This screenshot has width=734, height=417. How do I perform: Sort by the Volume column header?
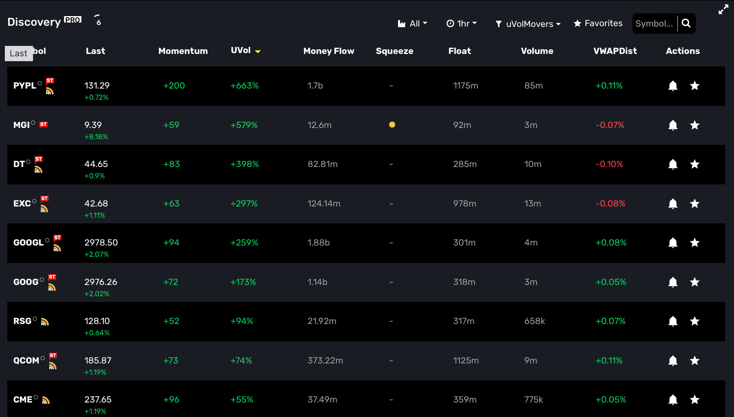(537, 51)
